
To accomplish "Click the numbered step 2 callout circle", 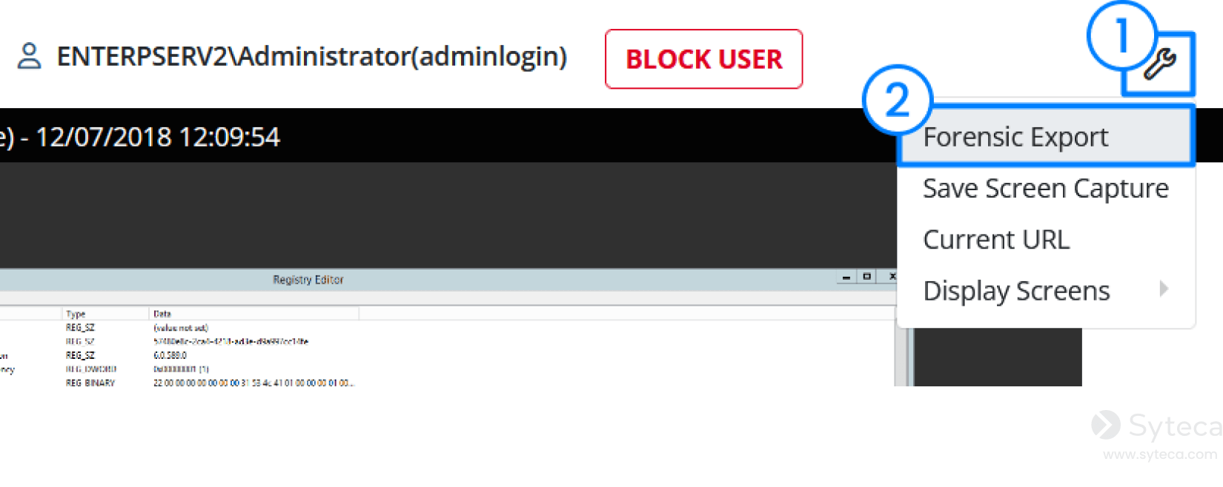I will pyautogui.click(x=897, y=100).
